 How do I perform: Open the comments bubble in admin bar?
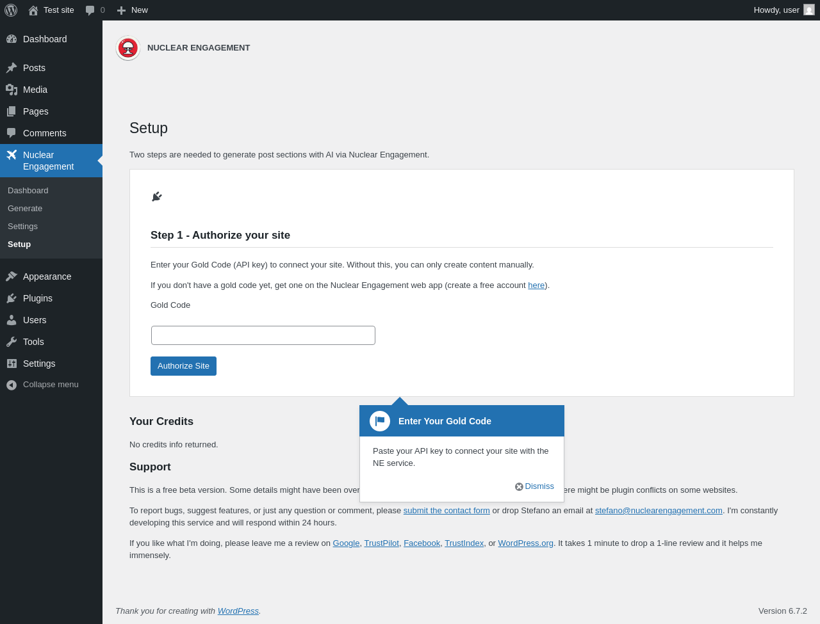pos(90,10)
